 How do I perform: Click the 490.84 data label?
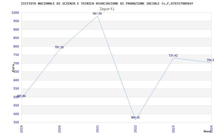click(21, 96)
